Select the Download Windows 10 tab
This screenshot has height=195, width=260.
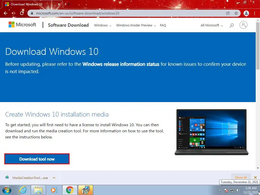coord(32,4)
